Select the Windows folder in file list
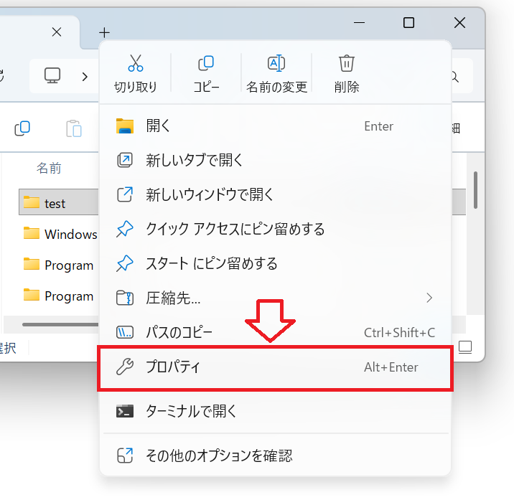Viewport: 514px width, 500px height. [60, 234]
